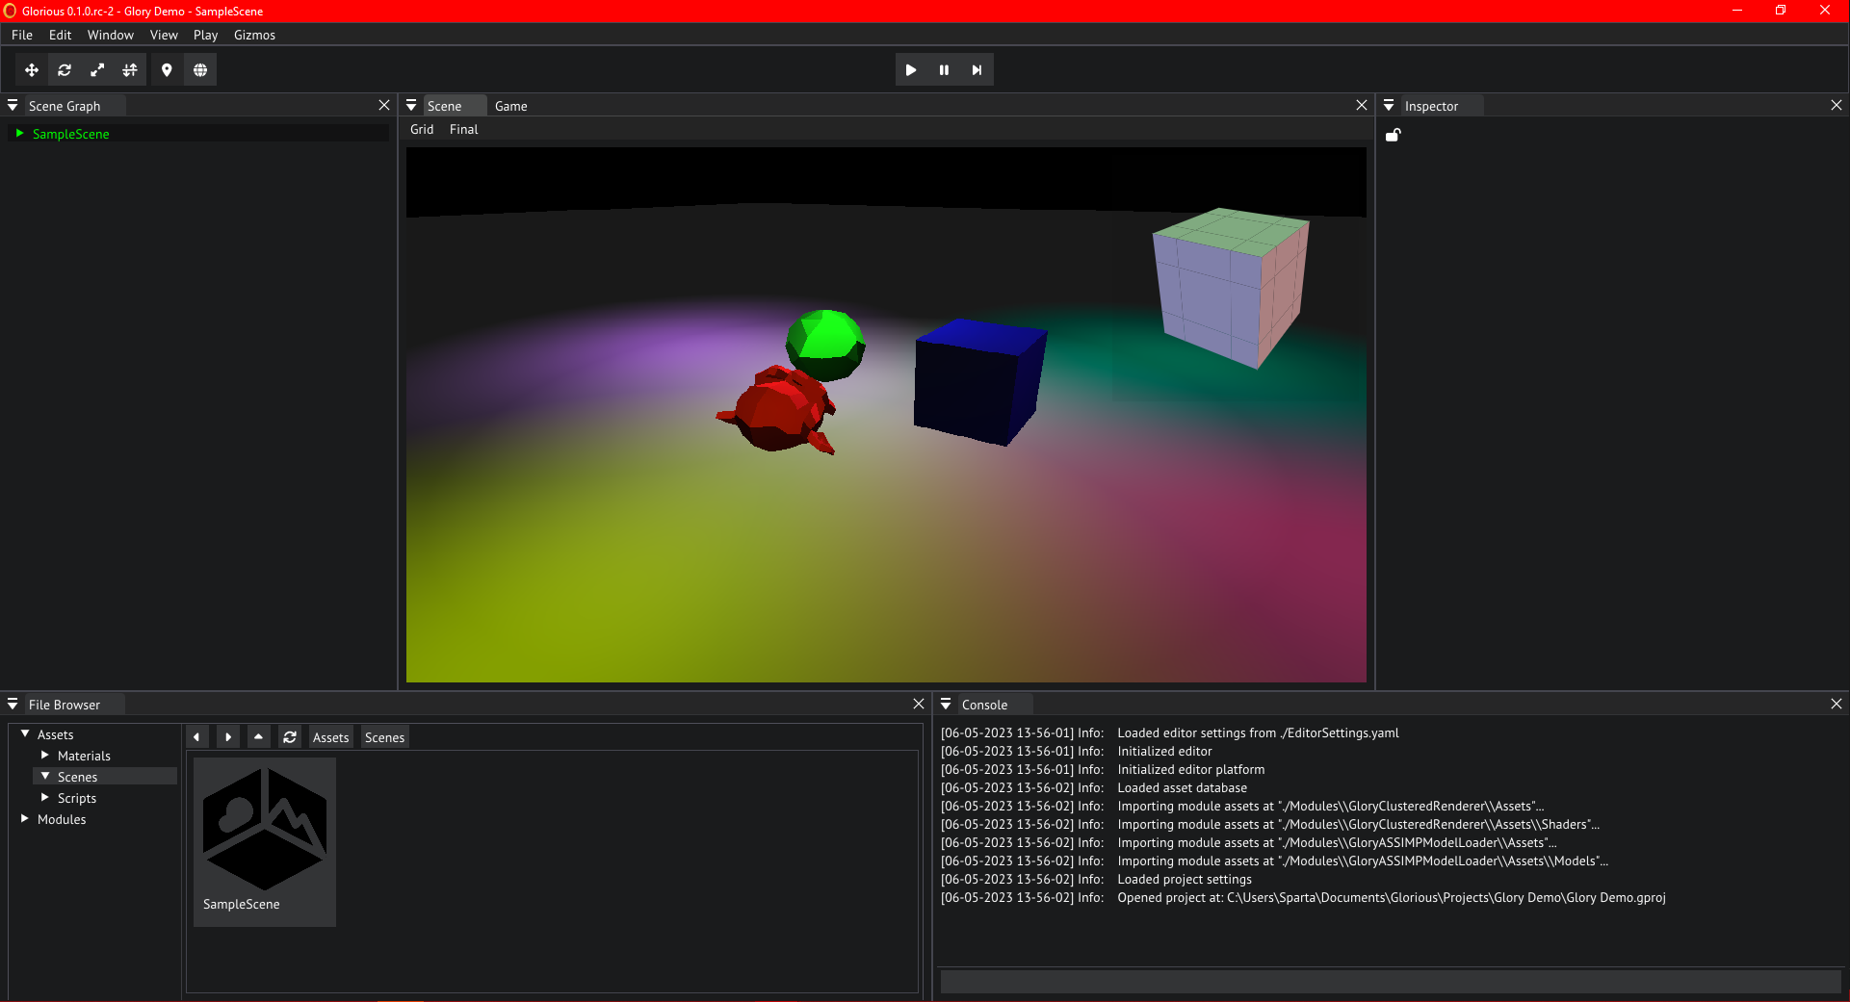Expand the Modules folder in tree
The height and width of the screenshot is (1002, 1850).
click(24, 819)
